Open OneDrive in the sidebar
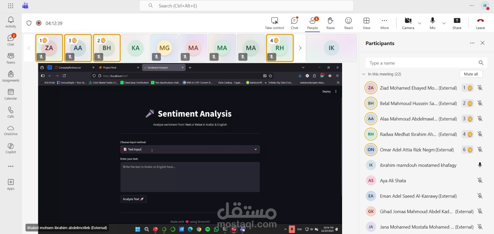494x234 pixels. 10,130
